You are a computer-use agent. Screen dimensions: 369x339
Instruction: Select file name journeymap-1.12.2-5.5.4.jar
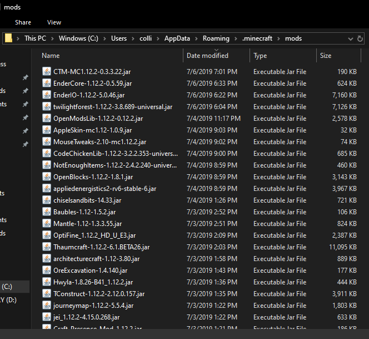click(93, 306)
